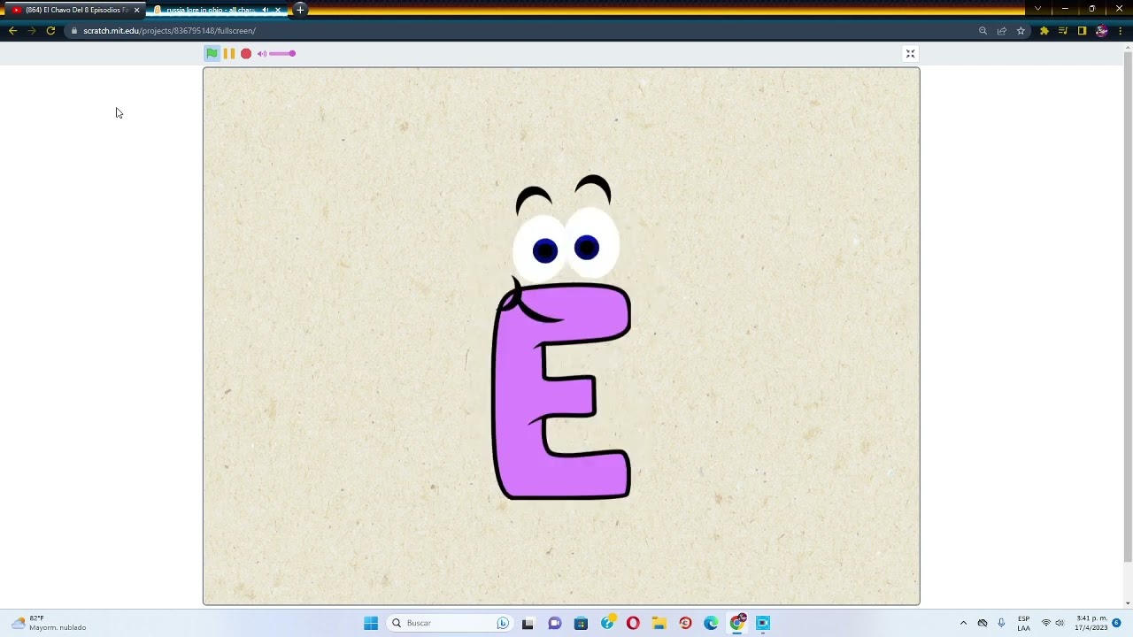Viewport: 1133px width, 637px height.
Task: Open the browser profile avatar
Action: 1102,31
